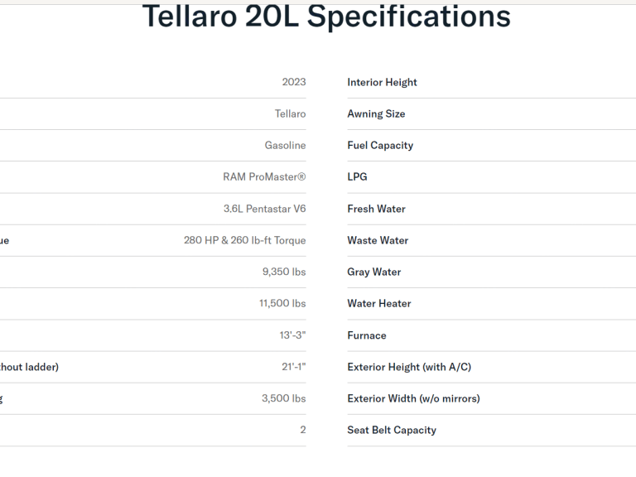The width and height of the screenshot is (636, 477).
Task: Click the Seat Belt Capacity label
Action: [392, 431]
